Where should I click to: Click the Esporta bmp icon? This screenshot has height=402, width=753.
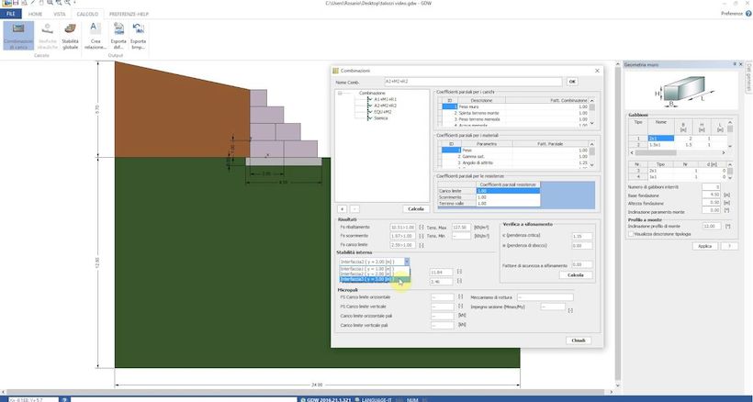139,36
